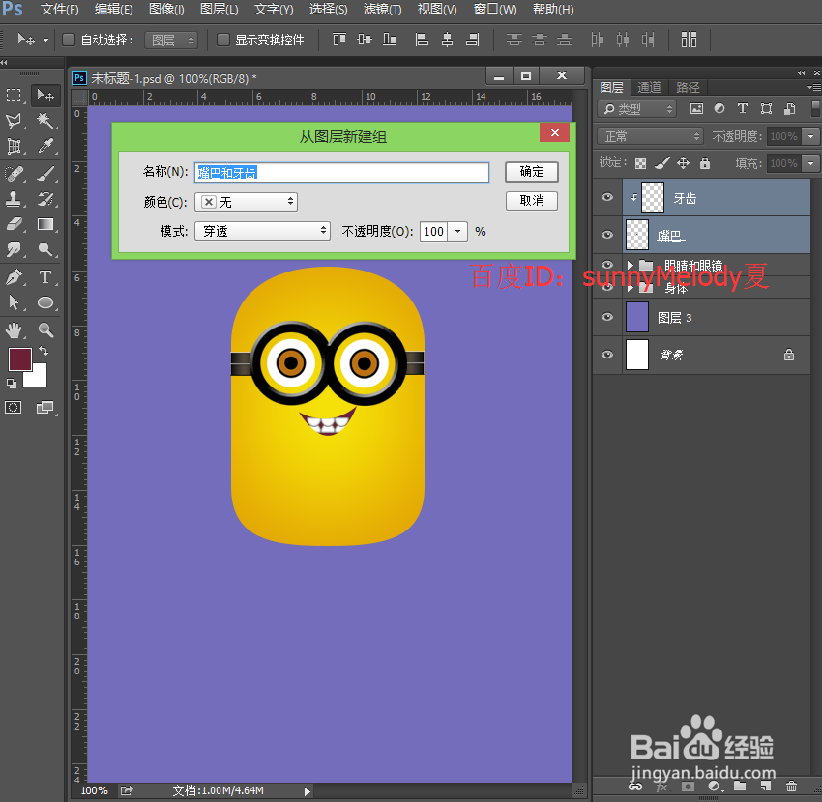Reset default foreground and background colors
Viewport: 822px width, 802px height.
coord(11,384)
